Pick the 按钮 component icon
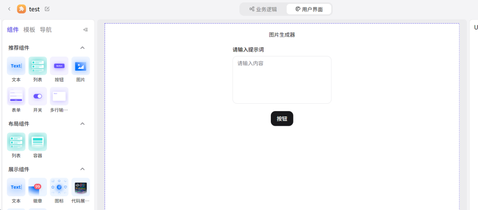The image size is (478, 210). pos(59,66)
